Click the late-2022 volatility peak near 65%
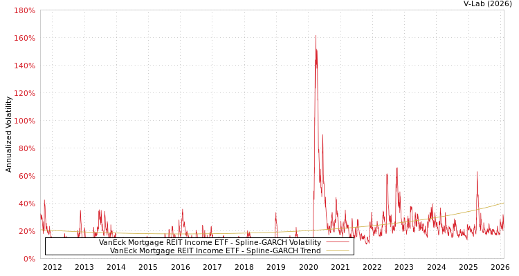 pyautogui.click(x=397, y=168)
